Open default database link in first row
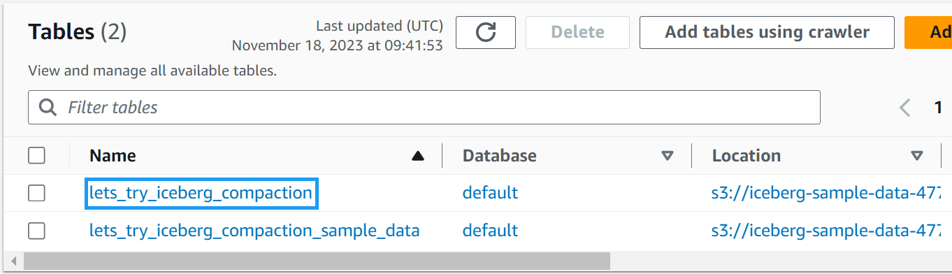The image size is (952, 274). click(x=490, y=193)
